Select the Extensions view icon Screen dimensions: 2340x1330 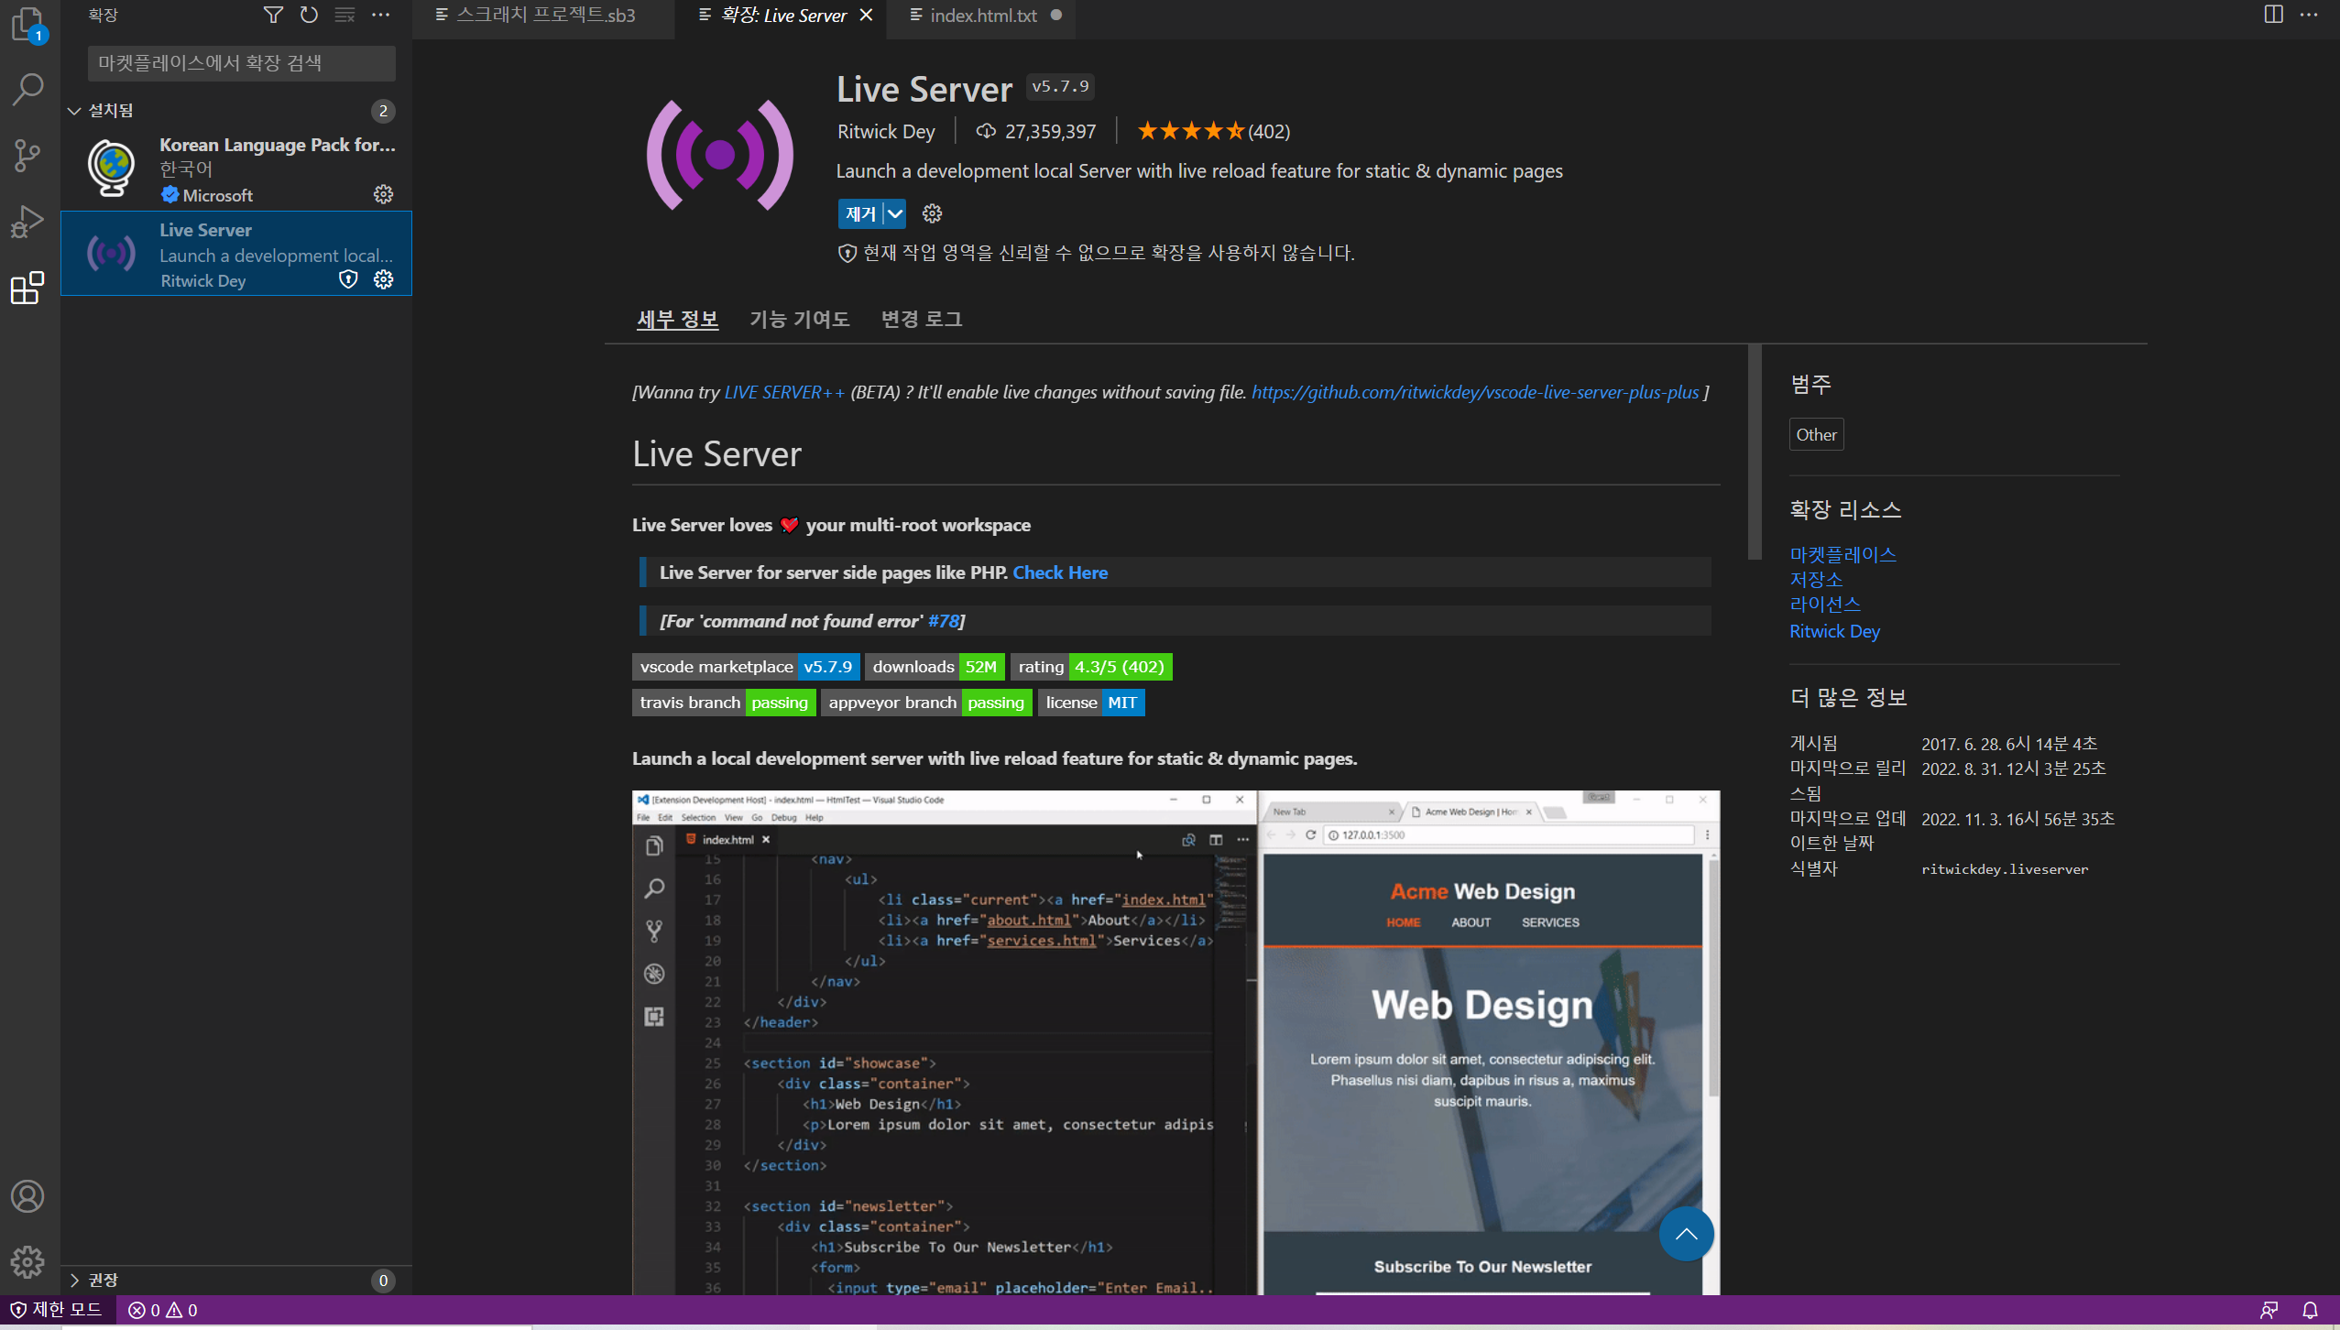[x=28, y=288]
